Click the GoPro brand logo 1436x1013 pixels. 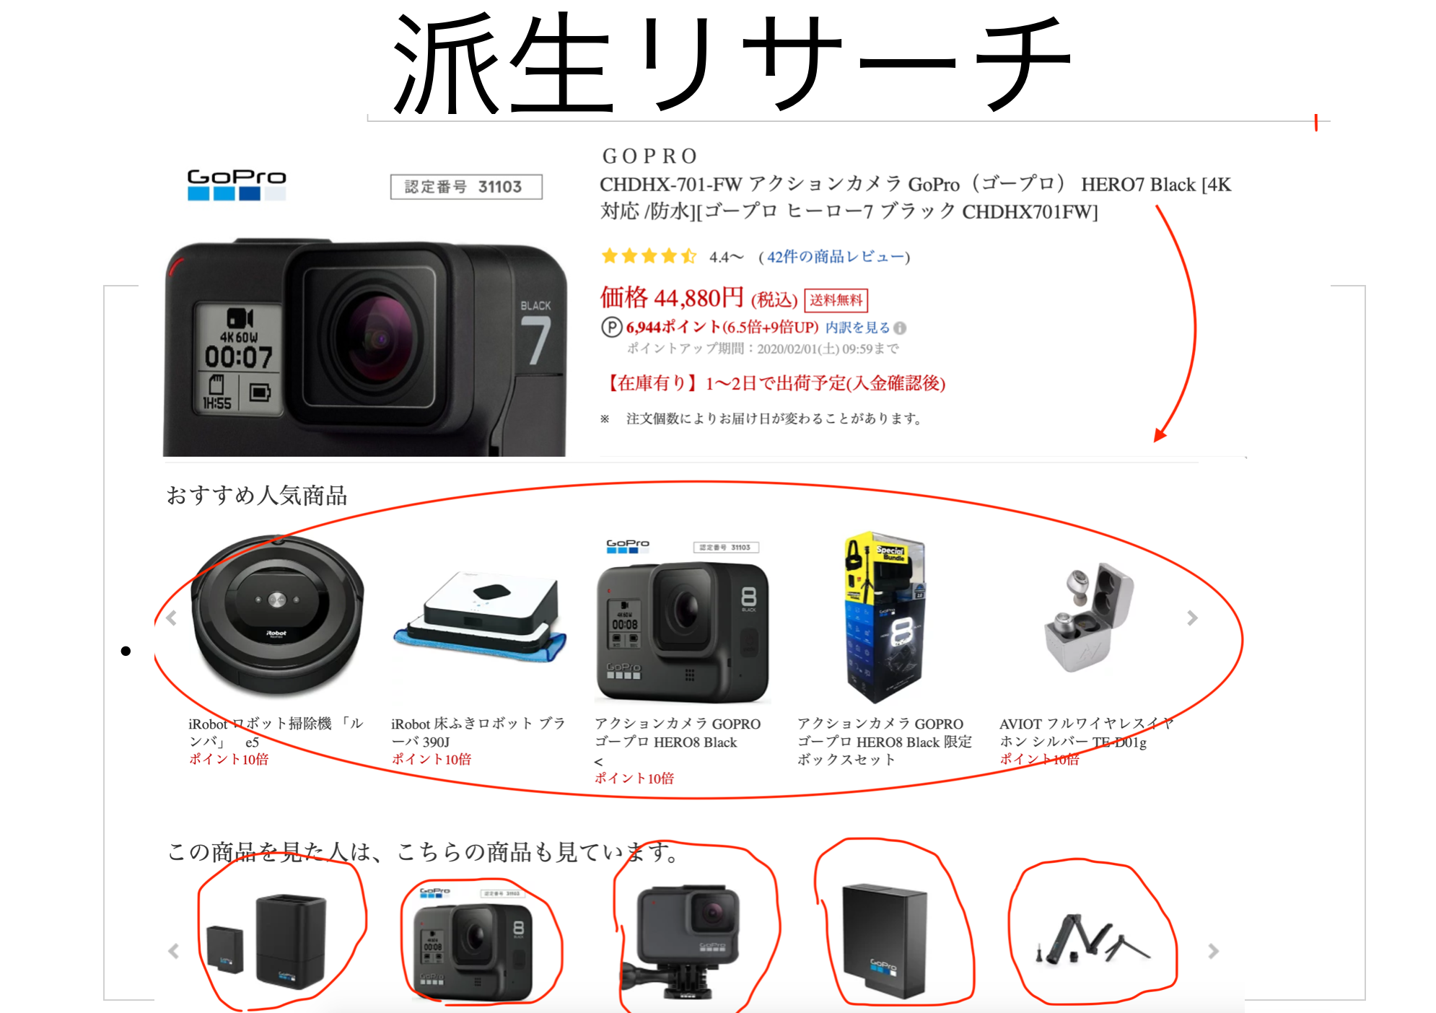pos(237,184)
